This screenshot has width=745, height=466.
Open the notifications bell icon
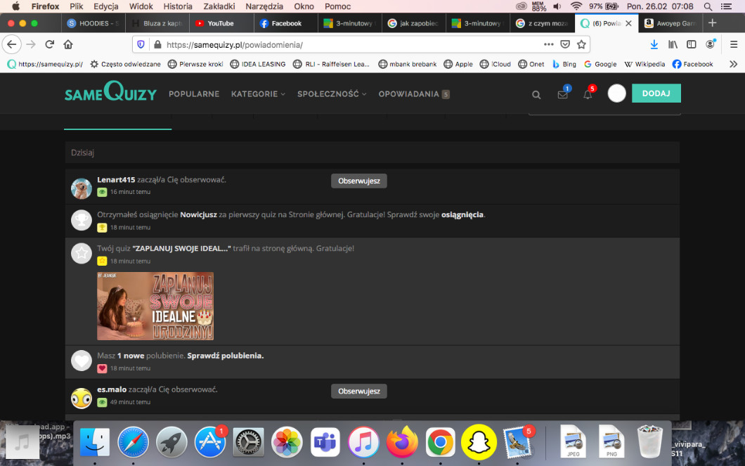pyautogui.click(x=588, y=94)
